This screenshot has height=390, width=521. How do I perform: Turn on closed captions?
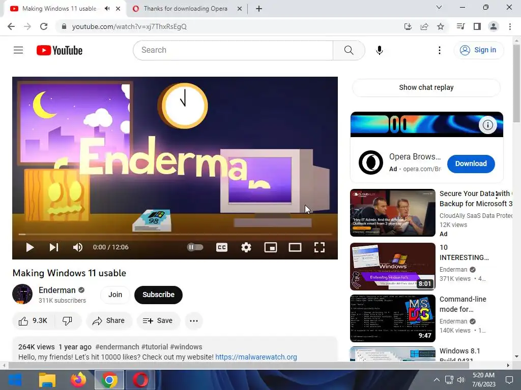222,247
